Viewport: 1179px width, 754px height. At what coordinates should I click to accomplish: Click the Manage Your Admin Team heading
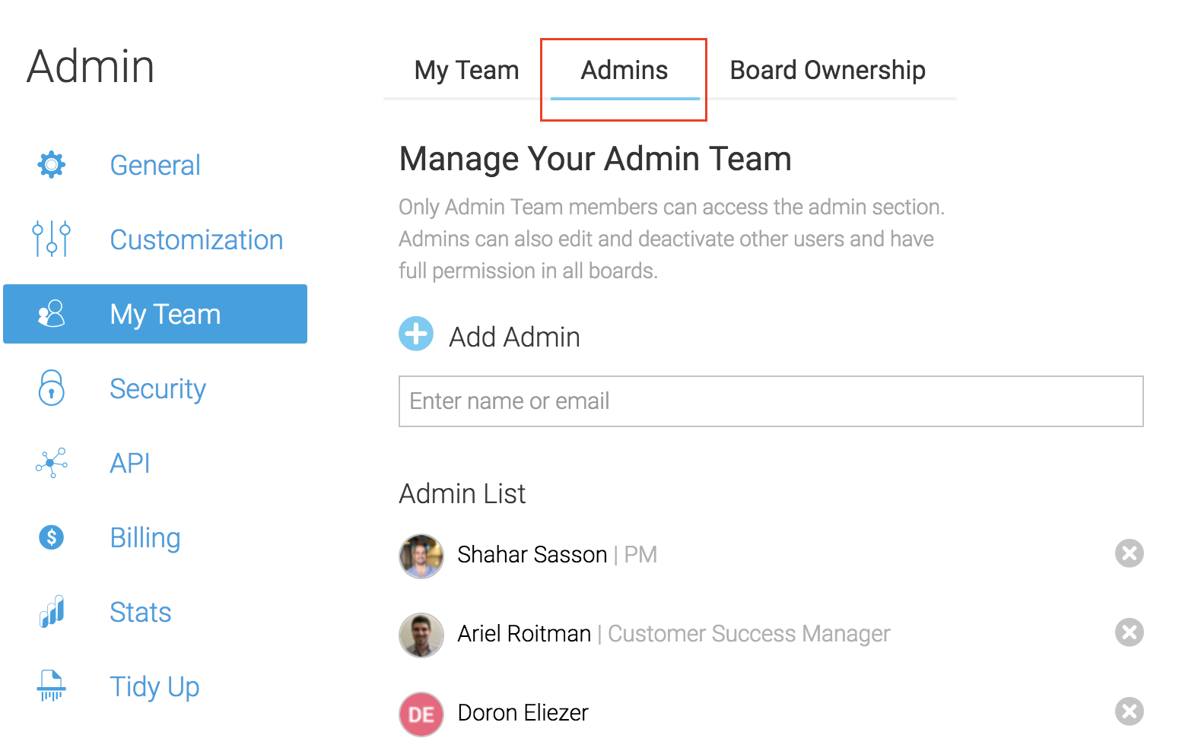point(596,160)
